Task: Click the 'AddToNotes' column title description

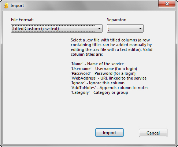Action: [110, 88]
